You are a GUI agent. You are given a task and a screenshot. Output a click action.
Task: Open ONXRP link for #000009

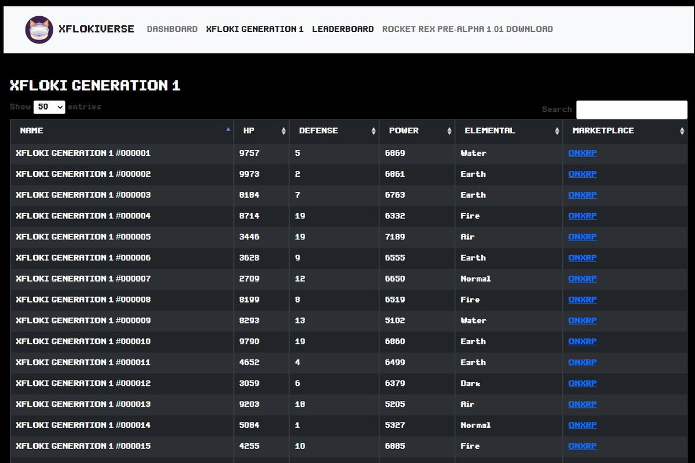point(582,320)
